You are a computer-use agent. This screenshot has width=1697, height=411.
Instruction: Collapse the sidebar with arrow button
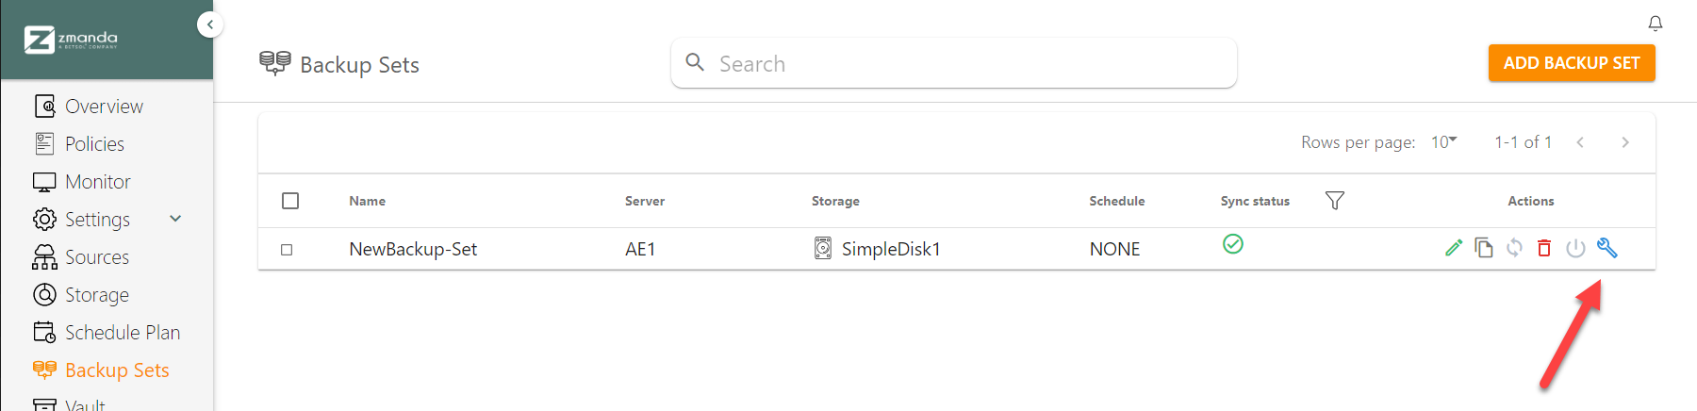click(x=210, y=25)
